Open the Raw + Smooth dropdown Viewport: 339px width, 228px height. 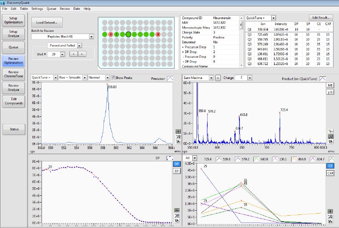pyautogui.click(x=84, y=78)
